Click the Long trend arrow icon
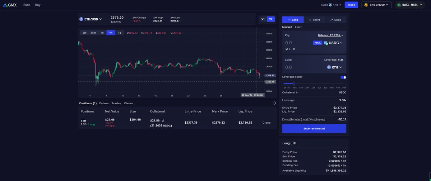The height and width of the screenshot is (181, 431). (289, 20)
